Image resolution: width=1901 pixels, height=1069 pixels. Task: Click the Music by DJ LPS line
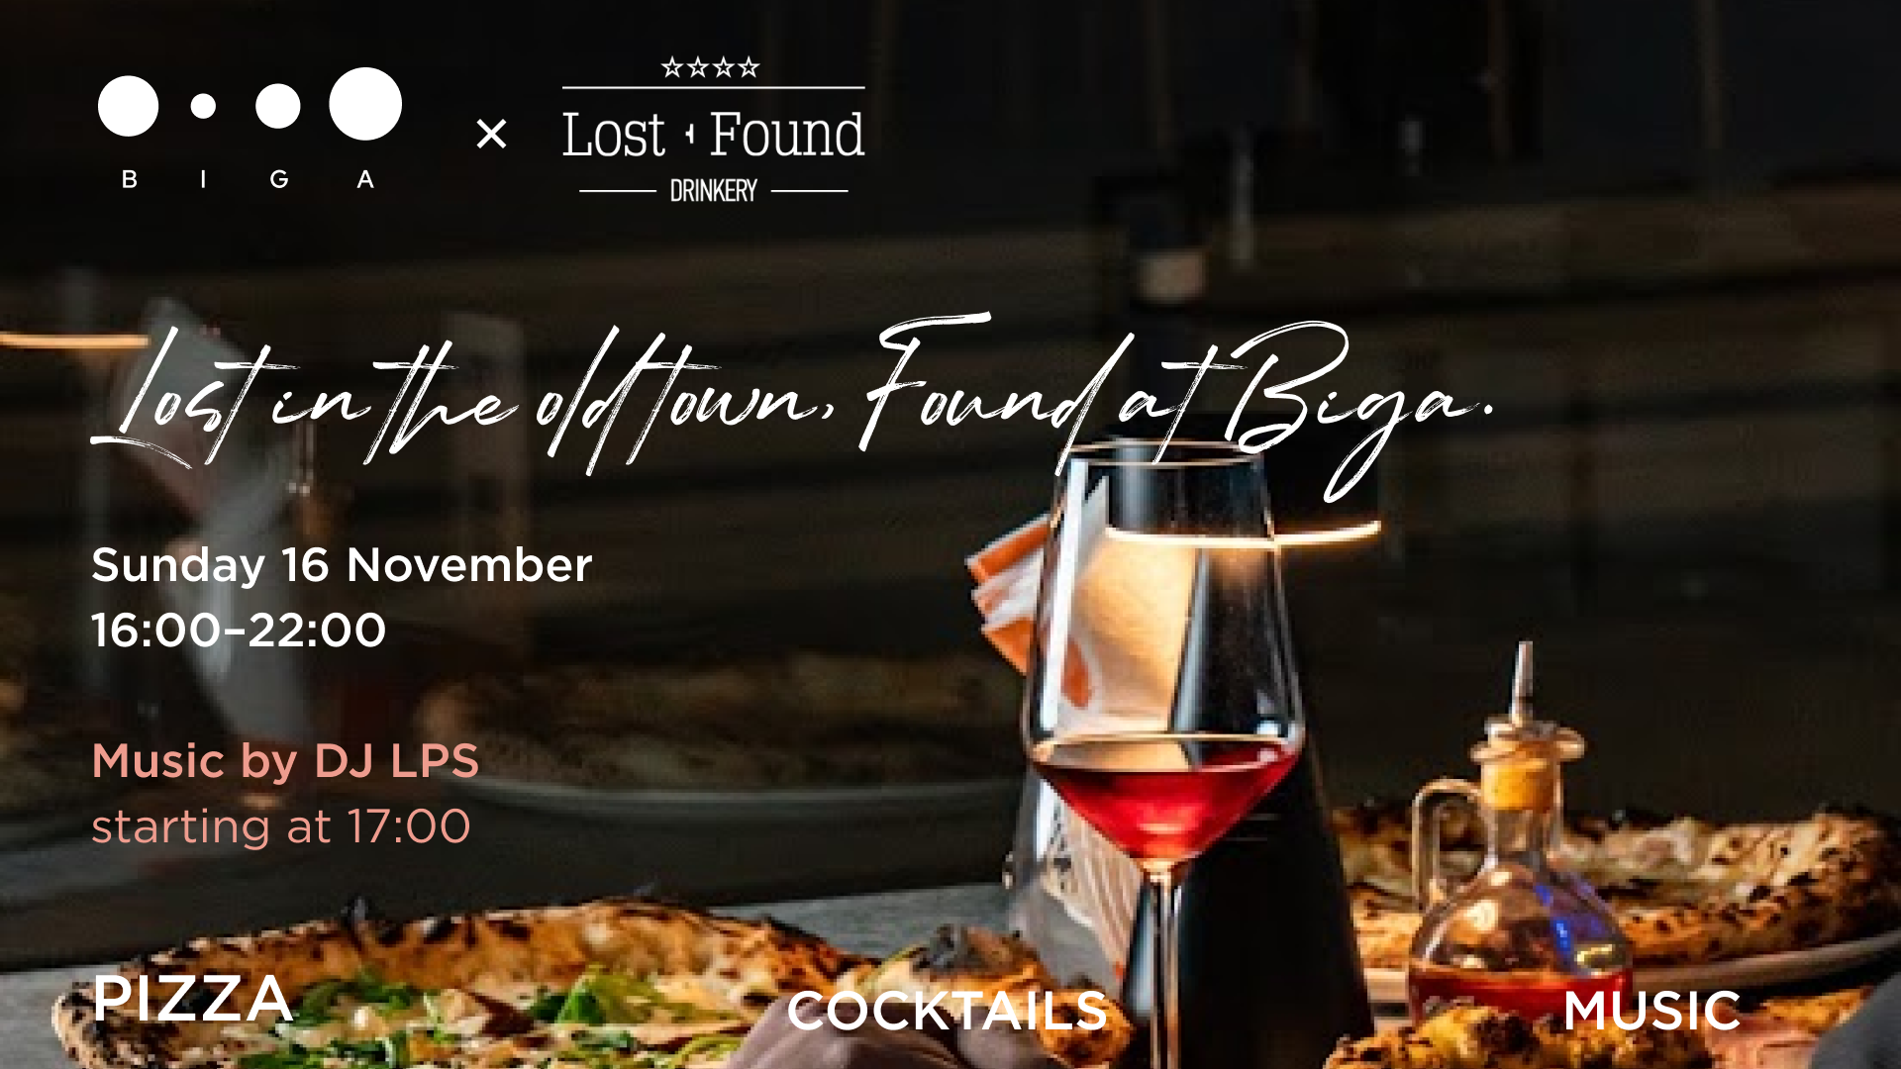[x=285, y=761]
